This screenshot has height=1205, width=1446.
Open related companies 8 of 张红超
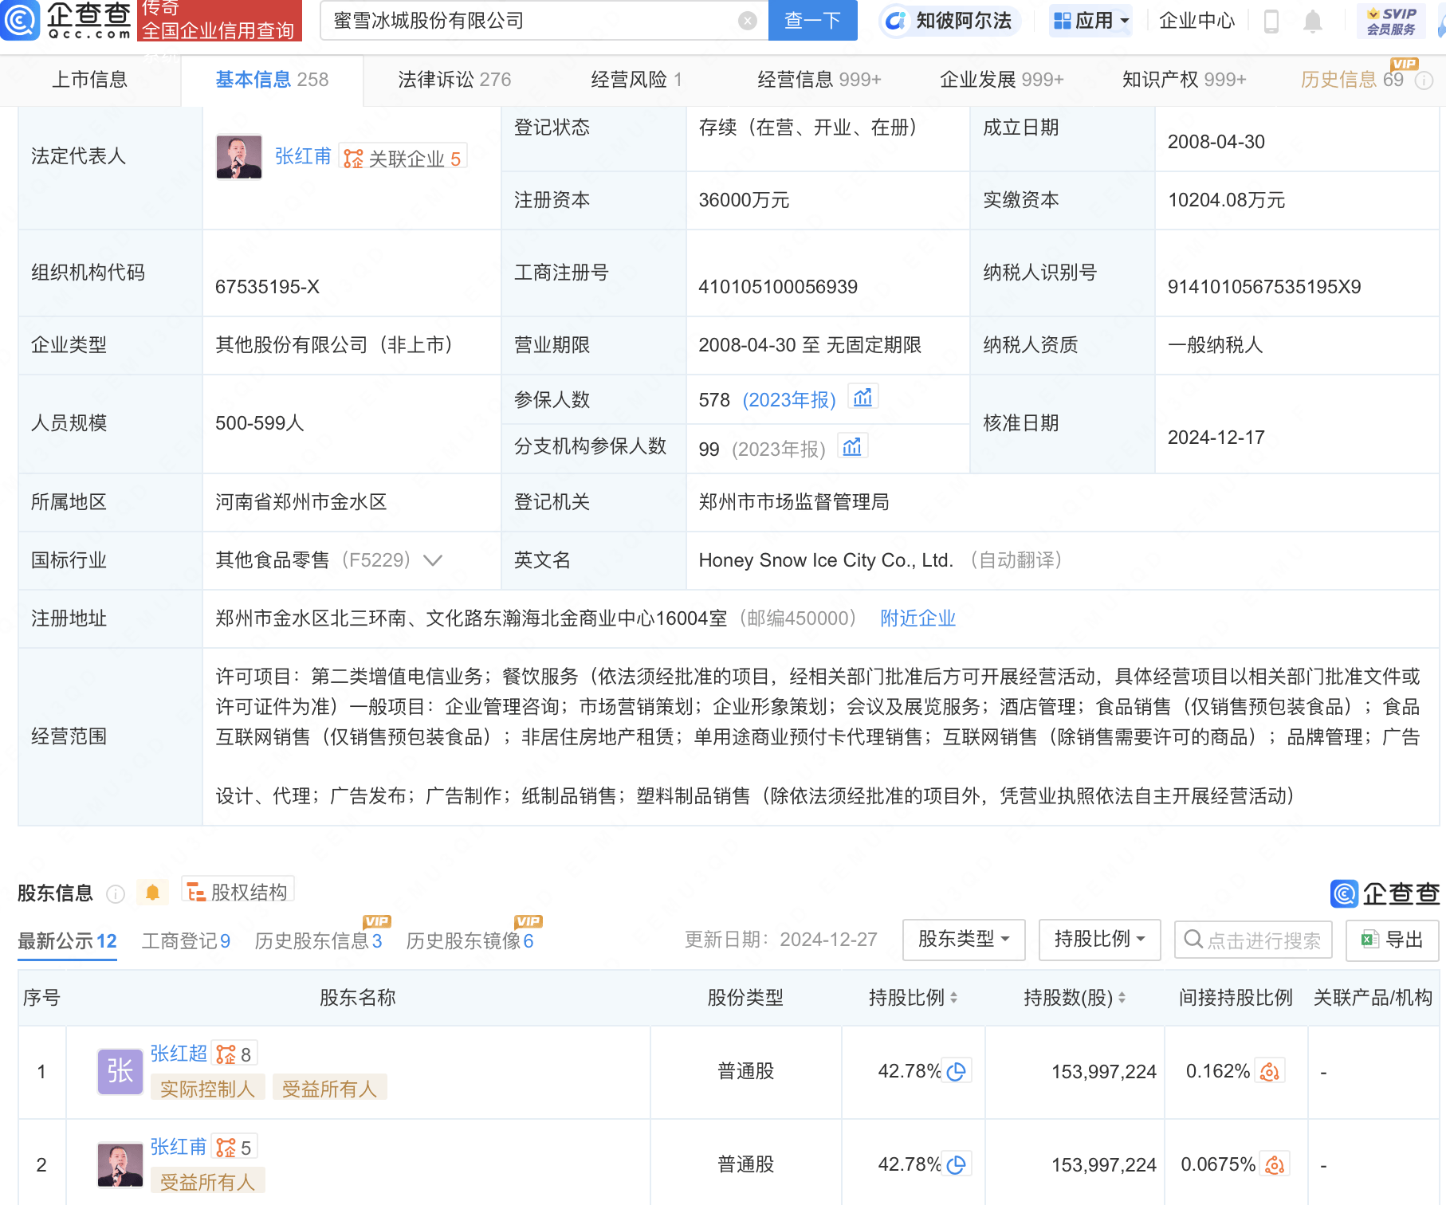pyautogui.click(x=234, y=1054)
